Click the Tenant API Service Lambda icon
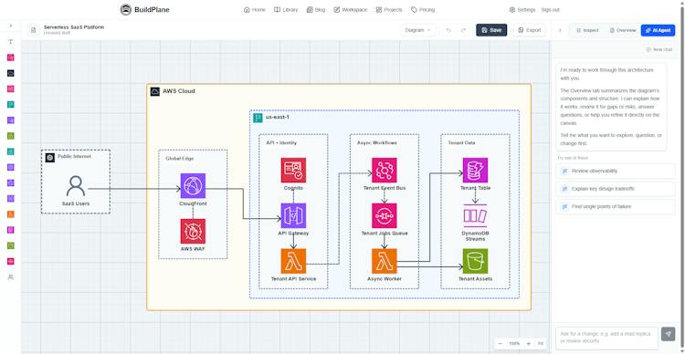 click(293, 261)
